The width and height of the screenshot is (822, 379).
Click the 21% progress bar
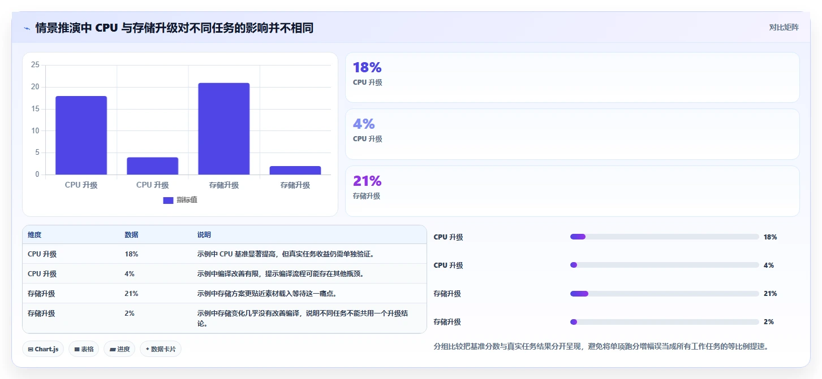(x=665, y=294)
